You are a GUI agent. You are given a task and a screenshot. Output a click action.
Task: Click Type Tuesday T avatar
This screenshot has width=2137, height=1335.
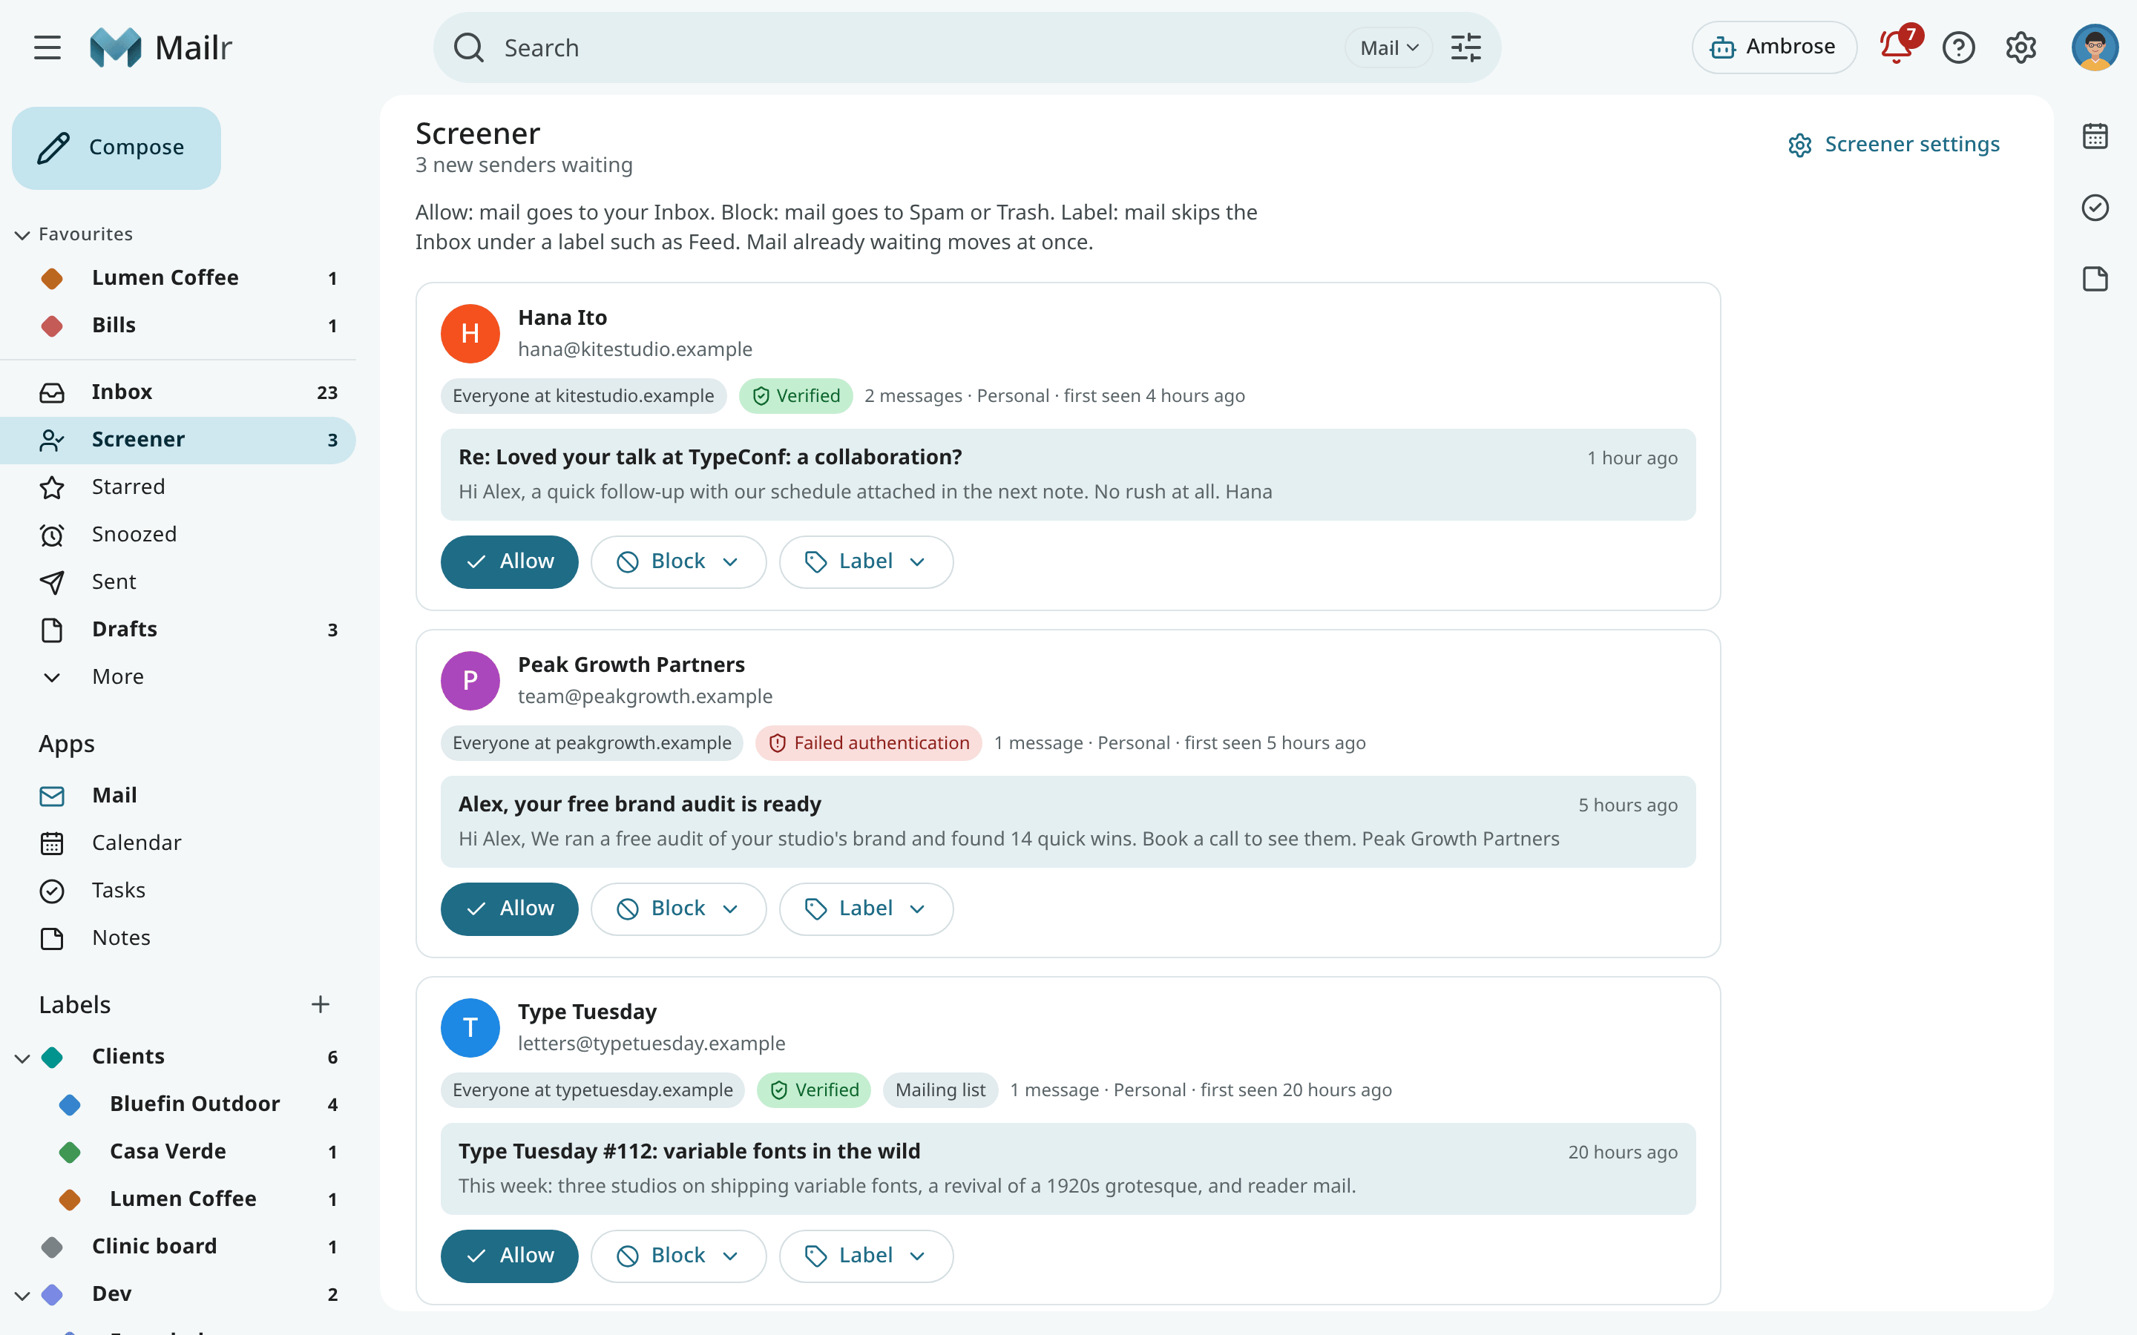tap(470, 1028)
